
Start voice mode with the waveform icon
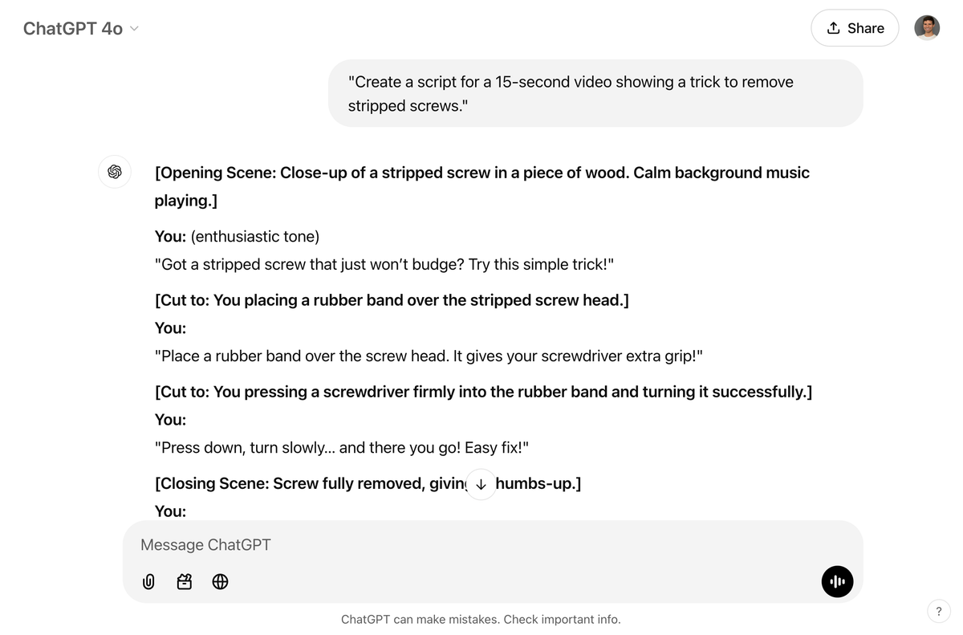click(837, 581)
